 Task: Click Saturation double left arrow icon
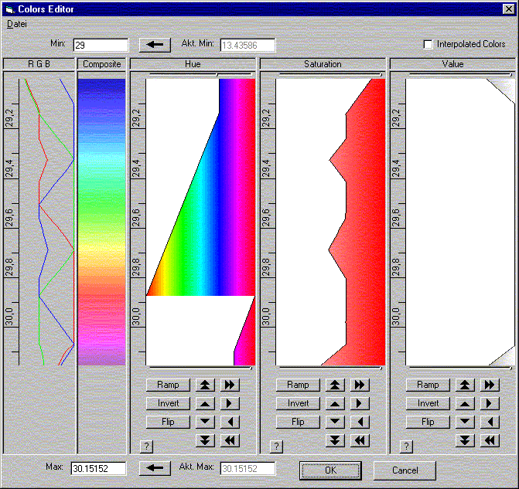coord(360,440)
